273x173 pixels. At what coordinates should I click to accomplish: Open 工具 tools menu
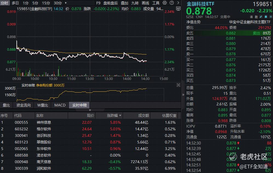[x=156, y=3]
